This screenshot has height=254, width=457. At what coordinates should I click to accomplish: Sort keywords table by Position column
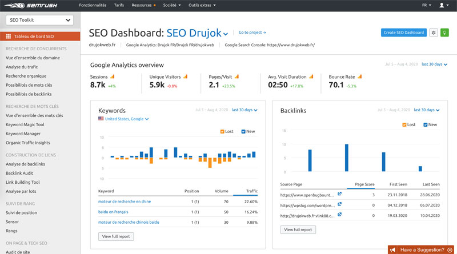point(192,191)
